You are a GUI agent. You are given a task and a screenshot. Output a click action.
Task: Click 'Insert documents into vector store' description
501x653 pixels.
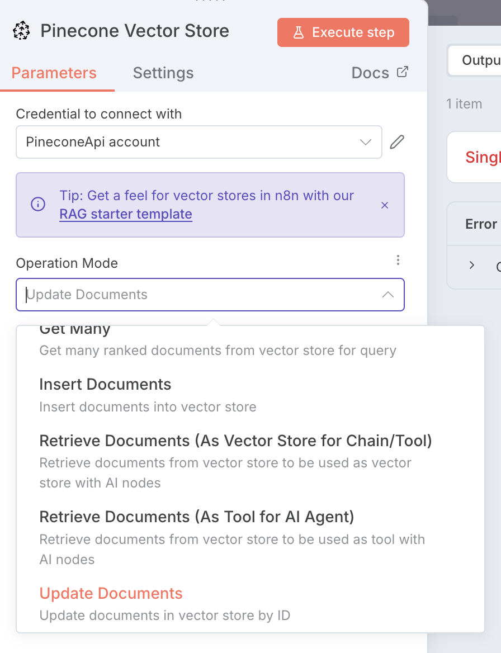148,407
